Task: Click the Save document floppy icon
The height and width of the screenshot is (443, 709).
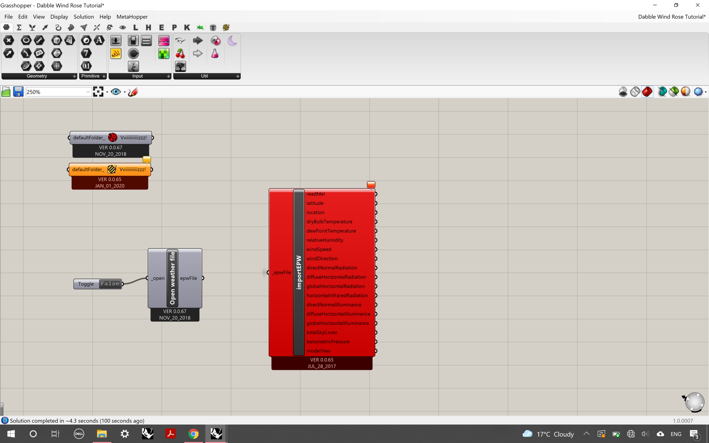Action: (x=18, y=92)
